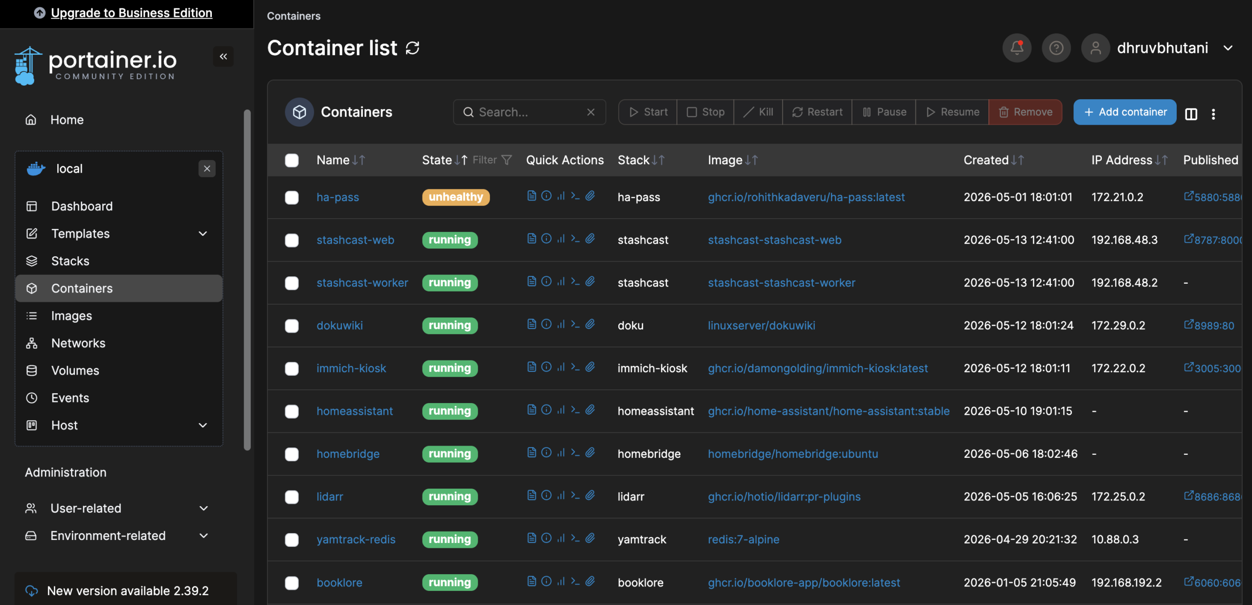Open Stacks in the sidebar
The image size is (1252, 605).
click(x=119, y=261)
